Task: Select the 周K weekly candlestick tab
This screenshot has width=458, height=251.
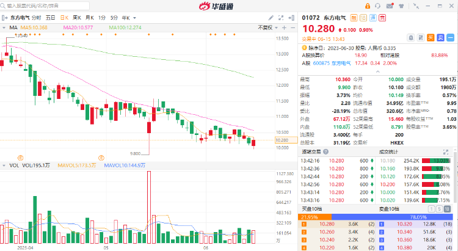Action: (x=77, y=18)
